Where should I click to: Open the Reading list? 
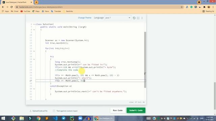[x=208, y=11]
